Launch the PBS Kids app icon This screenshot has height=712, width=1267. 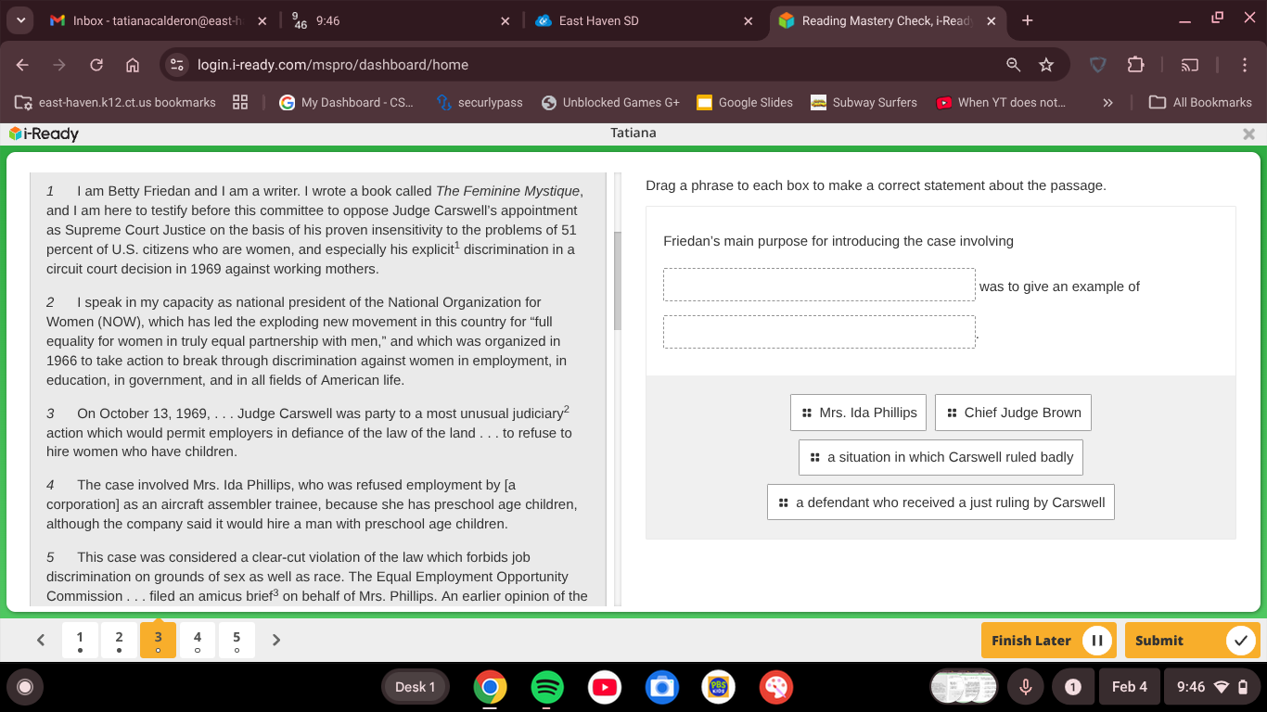pos(719,687)
